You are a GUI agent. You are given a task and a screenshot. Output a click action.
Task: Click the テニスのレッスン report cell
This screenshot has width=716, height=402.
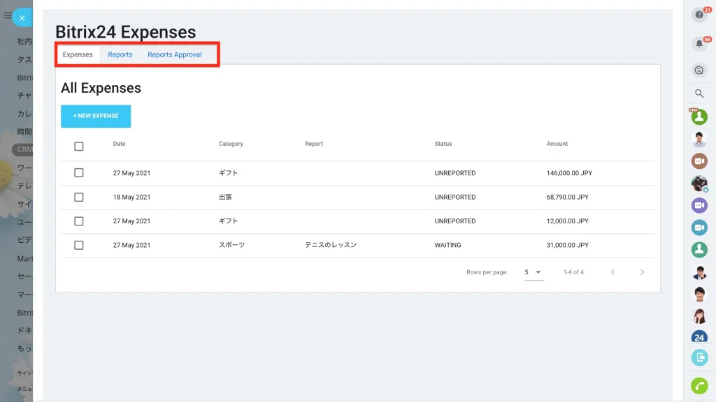tap(331, 245)
